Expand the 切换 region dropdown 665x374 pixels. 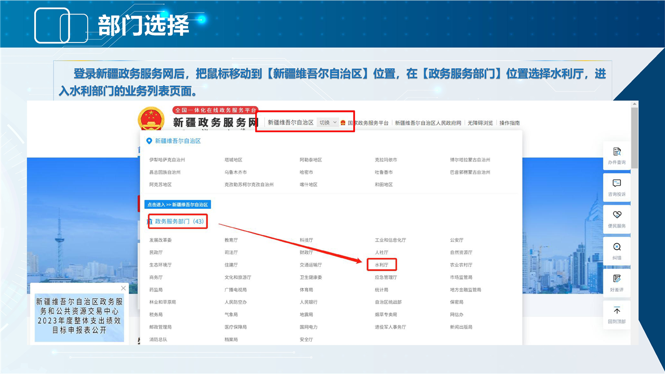[x=328, y=123]
